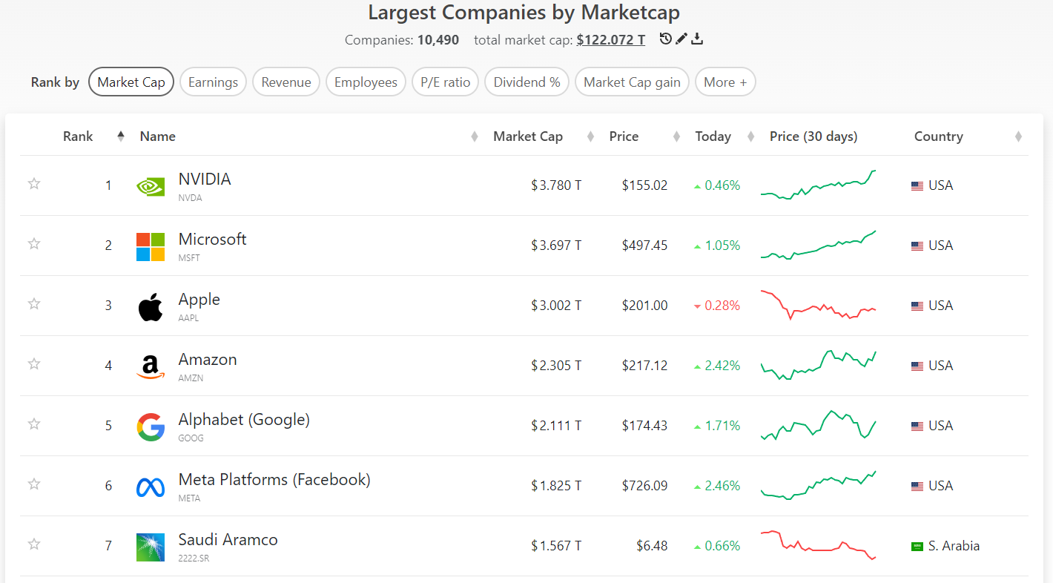Click the $122.072 T total market cap link
Screen dimensions: 1053x583
pyautogui.click(x=610, y=40)
